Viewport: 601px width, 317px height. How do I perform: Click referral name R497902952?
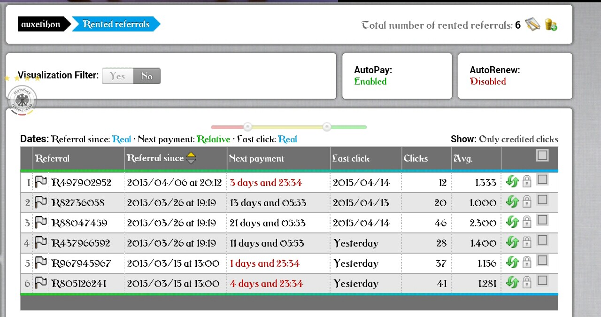81,183
